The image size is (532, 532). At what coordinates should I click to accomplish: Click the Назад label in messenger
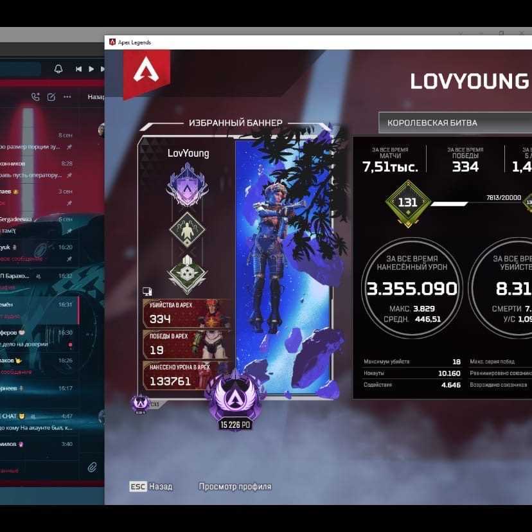coord(96,97)
